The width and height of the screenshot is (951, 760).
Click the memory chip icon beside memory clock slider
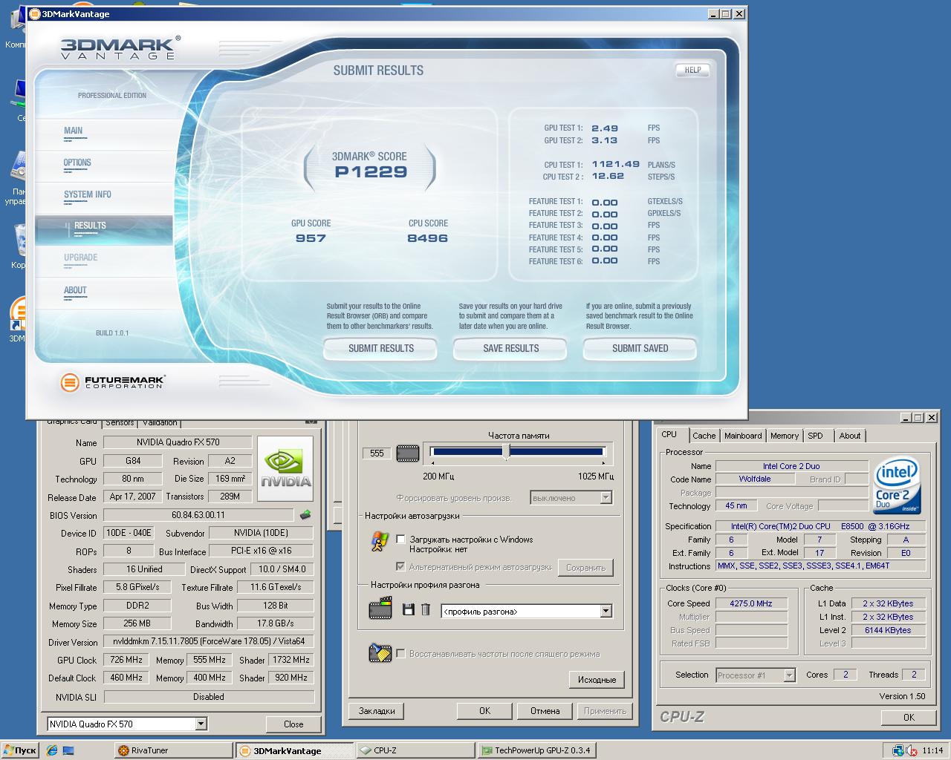[408, 453]
